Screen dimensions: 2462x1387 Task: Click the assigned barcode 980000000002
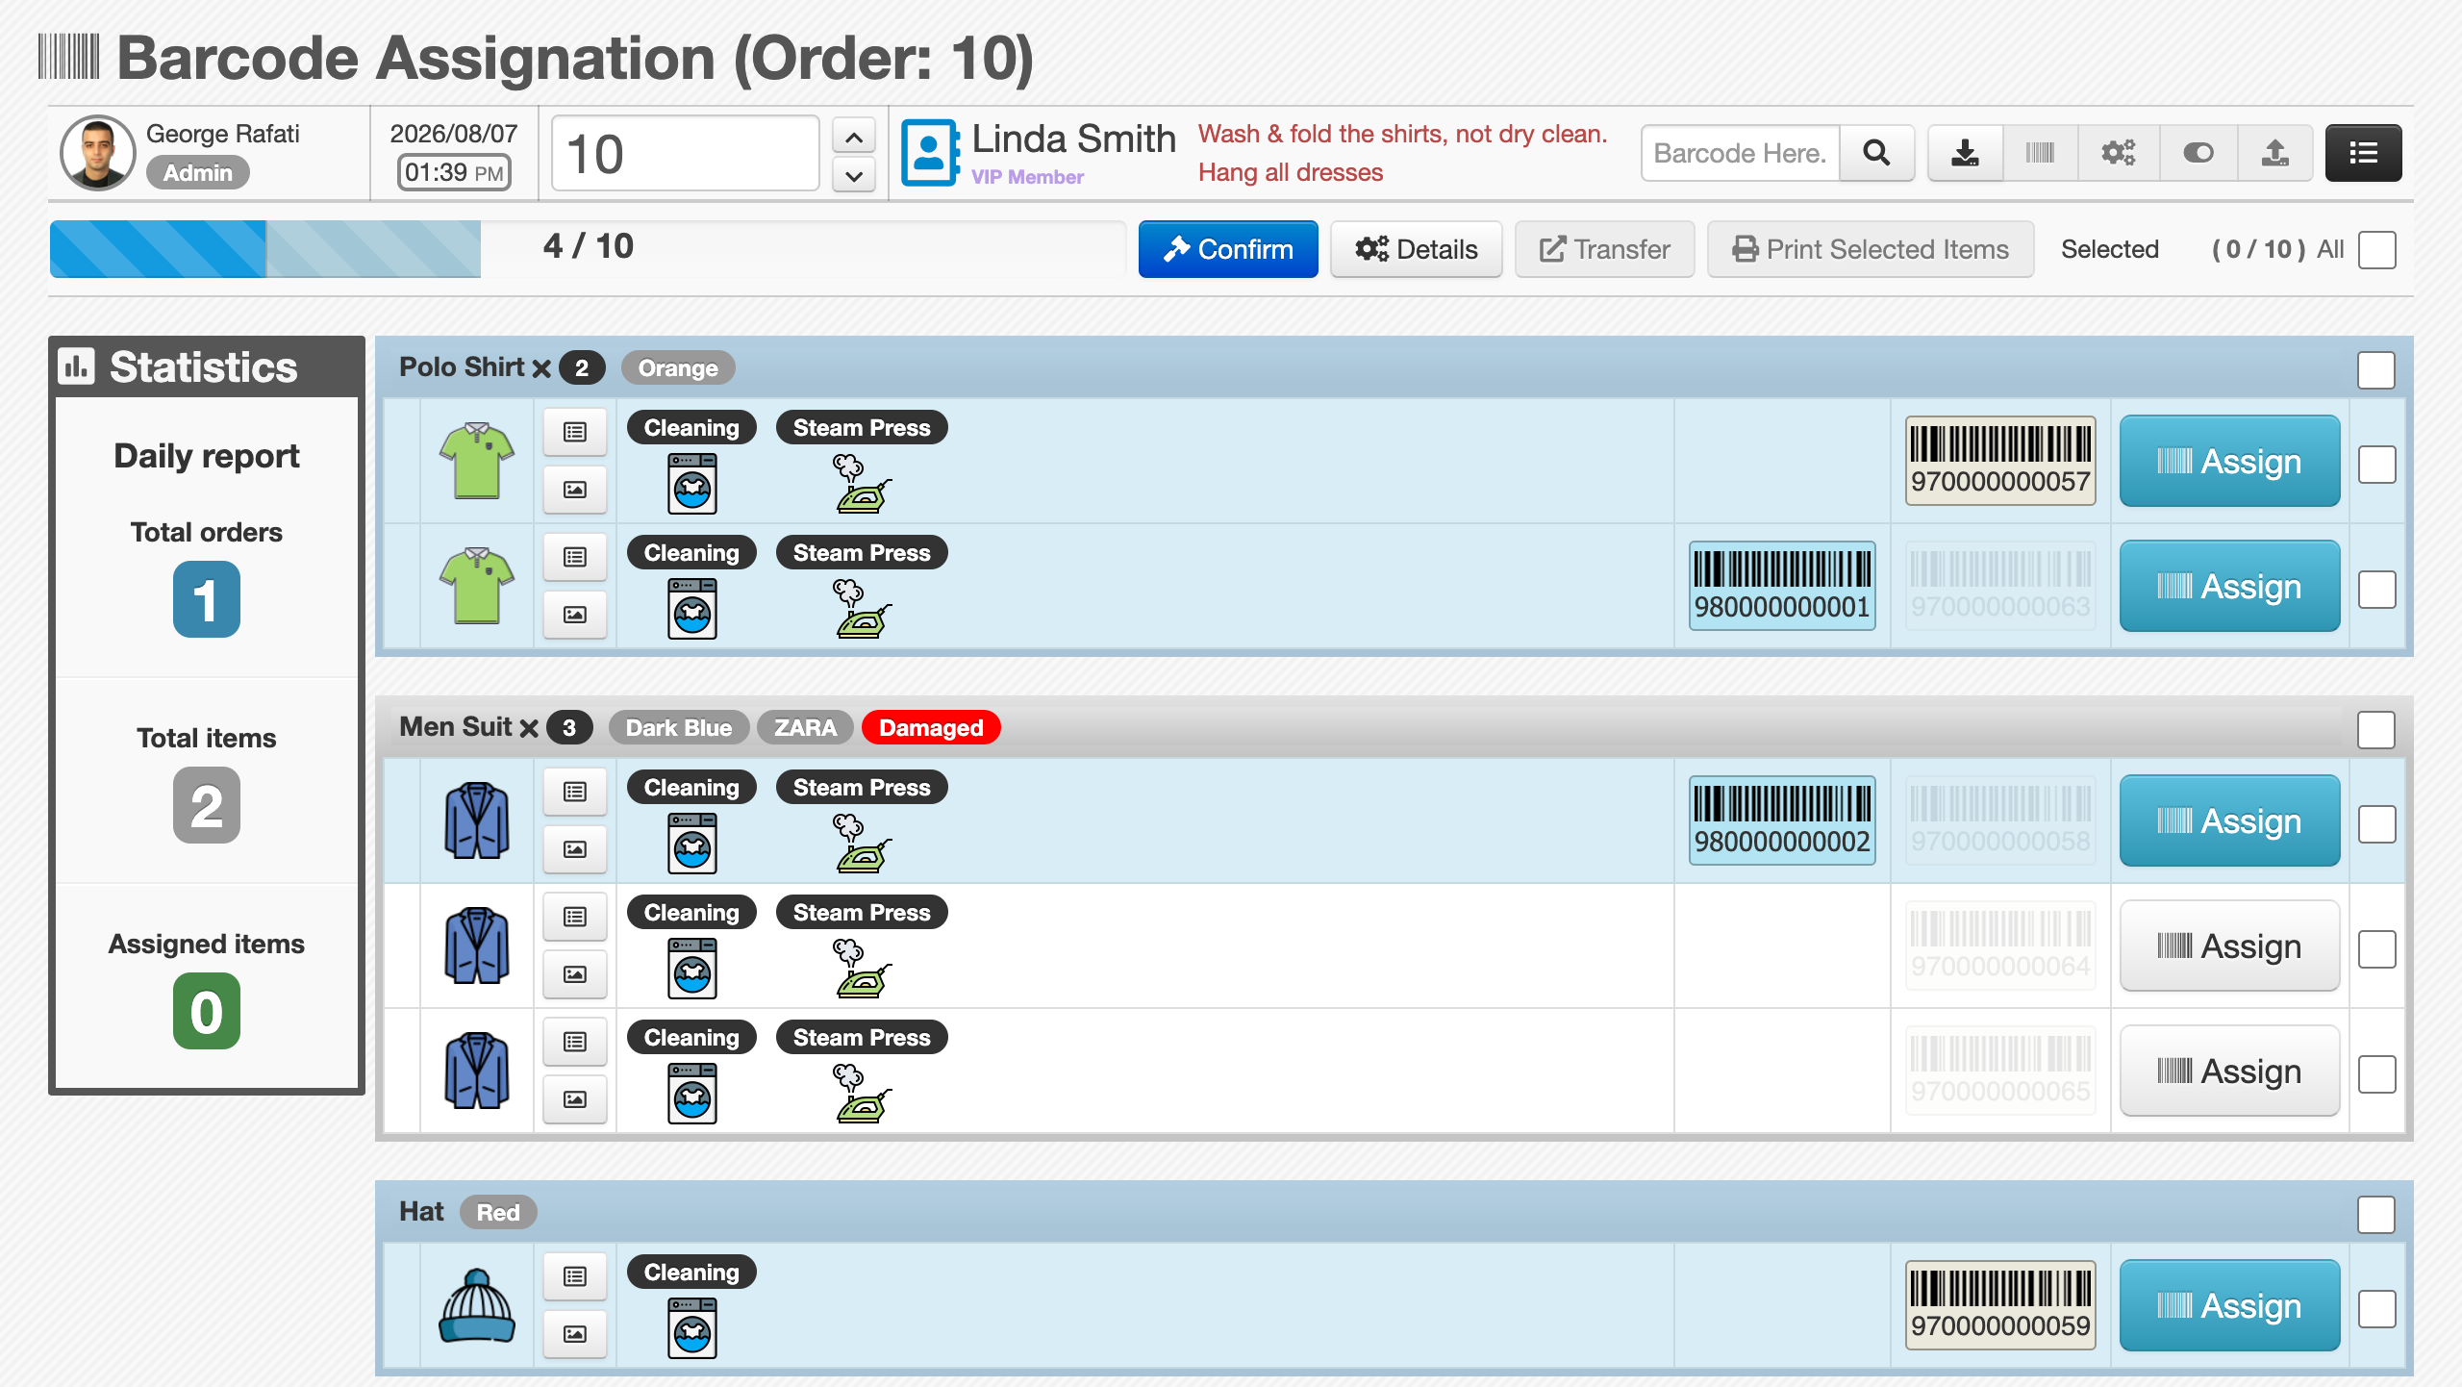pyautogui.click(x=1782, y=820)
